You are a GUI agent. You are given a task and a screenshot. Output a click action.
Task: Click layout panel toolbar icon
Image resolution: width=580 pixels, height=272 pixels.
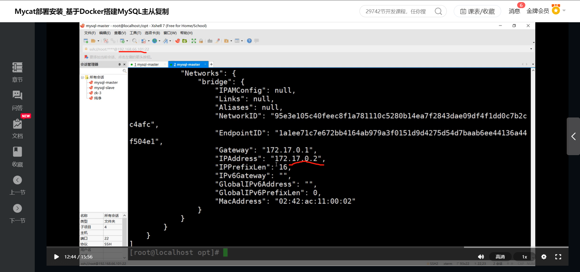coord(237,41)
